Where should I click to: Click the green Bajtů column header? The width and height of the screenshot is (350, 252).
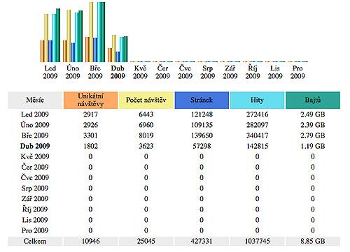pyautogui.click(x=313, y=100)
